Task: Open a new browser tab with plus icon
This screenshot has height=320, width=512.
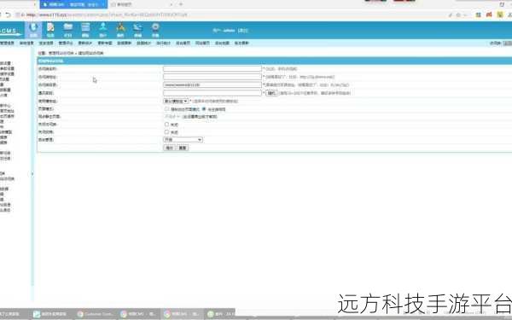Action: (181, 4)
